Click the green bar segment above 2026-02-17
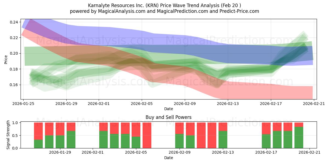The width and height of the screenshot is (329, 164). pos(266,141)
